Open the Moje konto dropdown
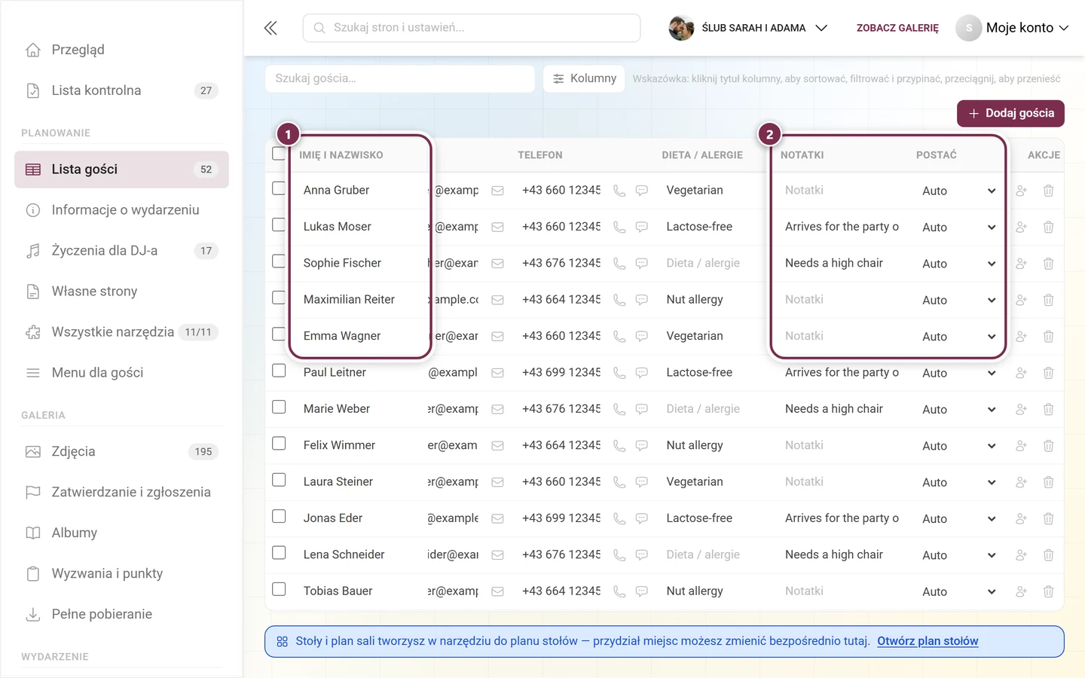The width and height of the screenshot is (1085, 678). (1012, 28)
